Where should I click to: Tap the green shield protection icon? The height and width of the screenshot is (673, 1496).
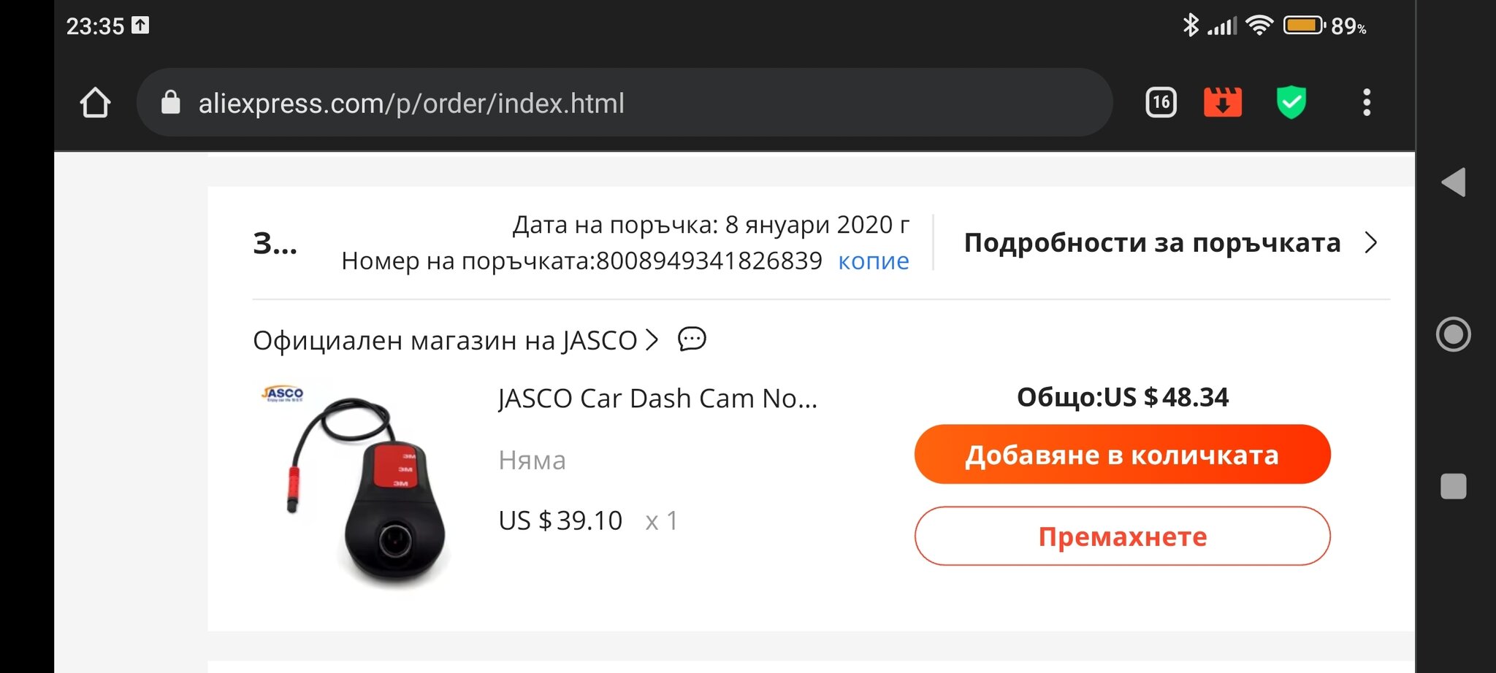tap(1291, 103)
